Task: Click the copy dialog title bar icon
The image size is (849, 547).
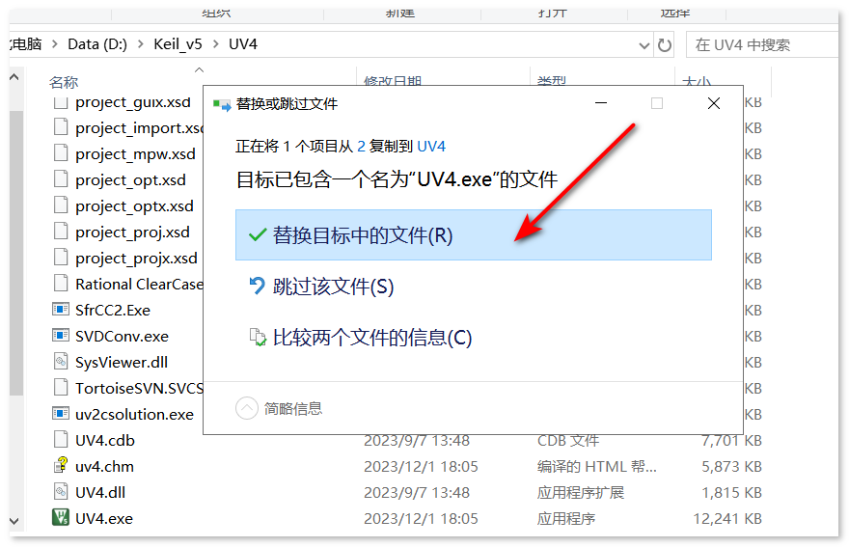Action: click(x=222, y=104)
